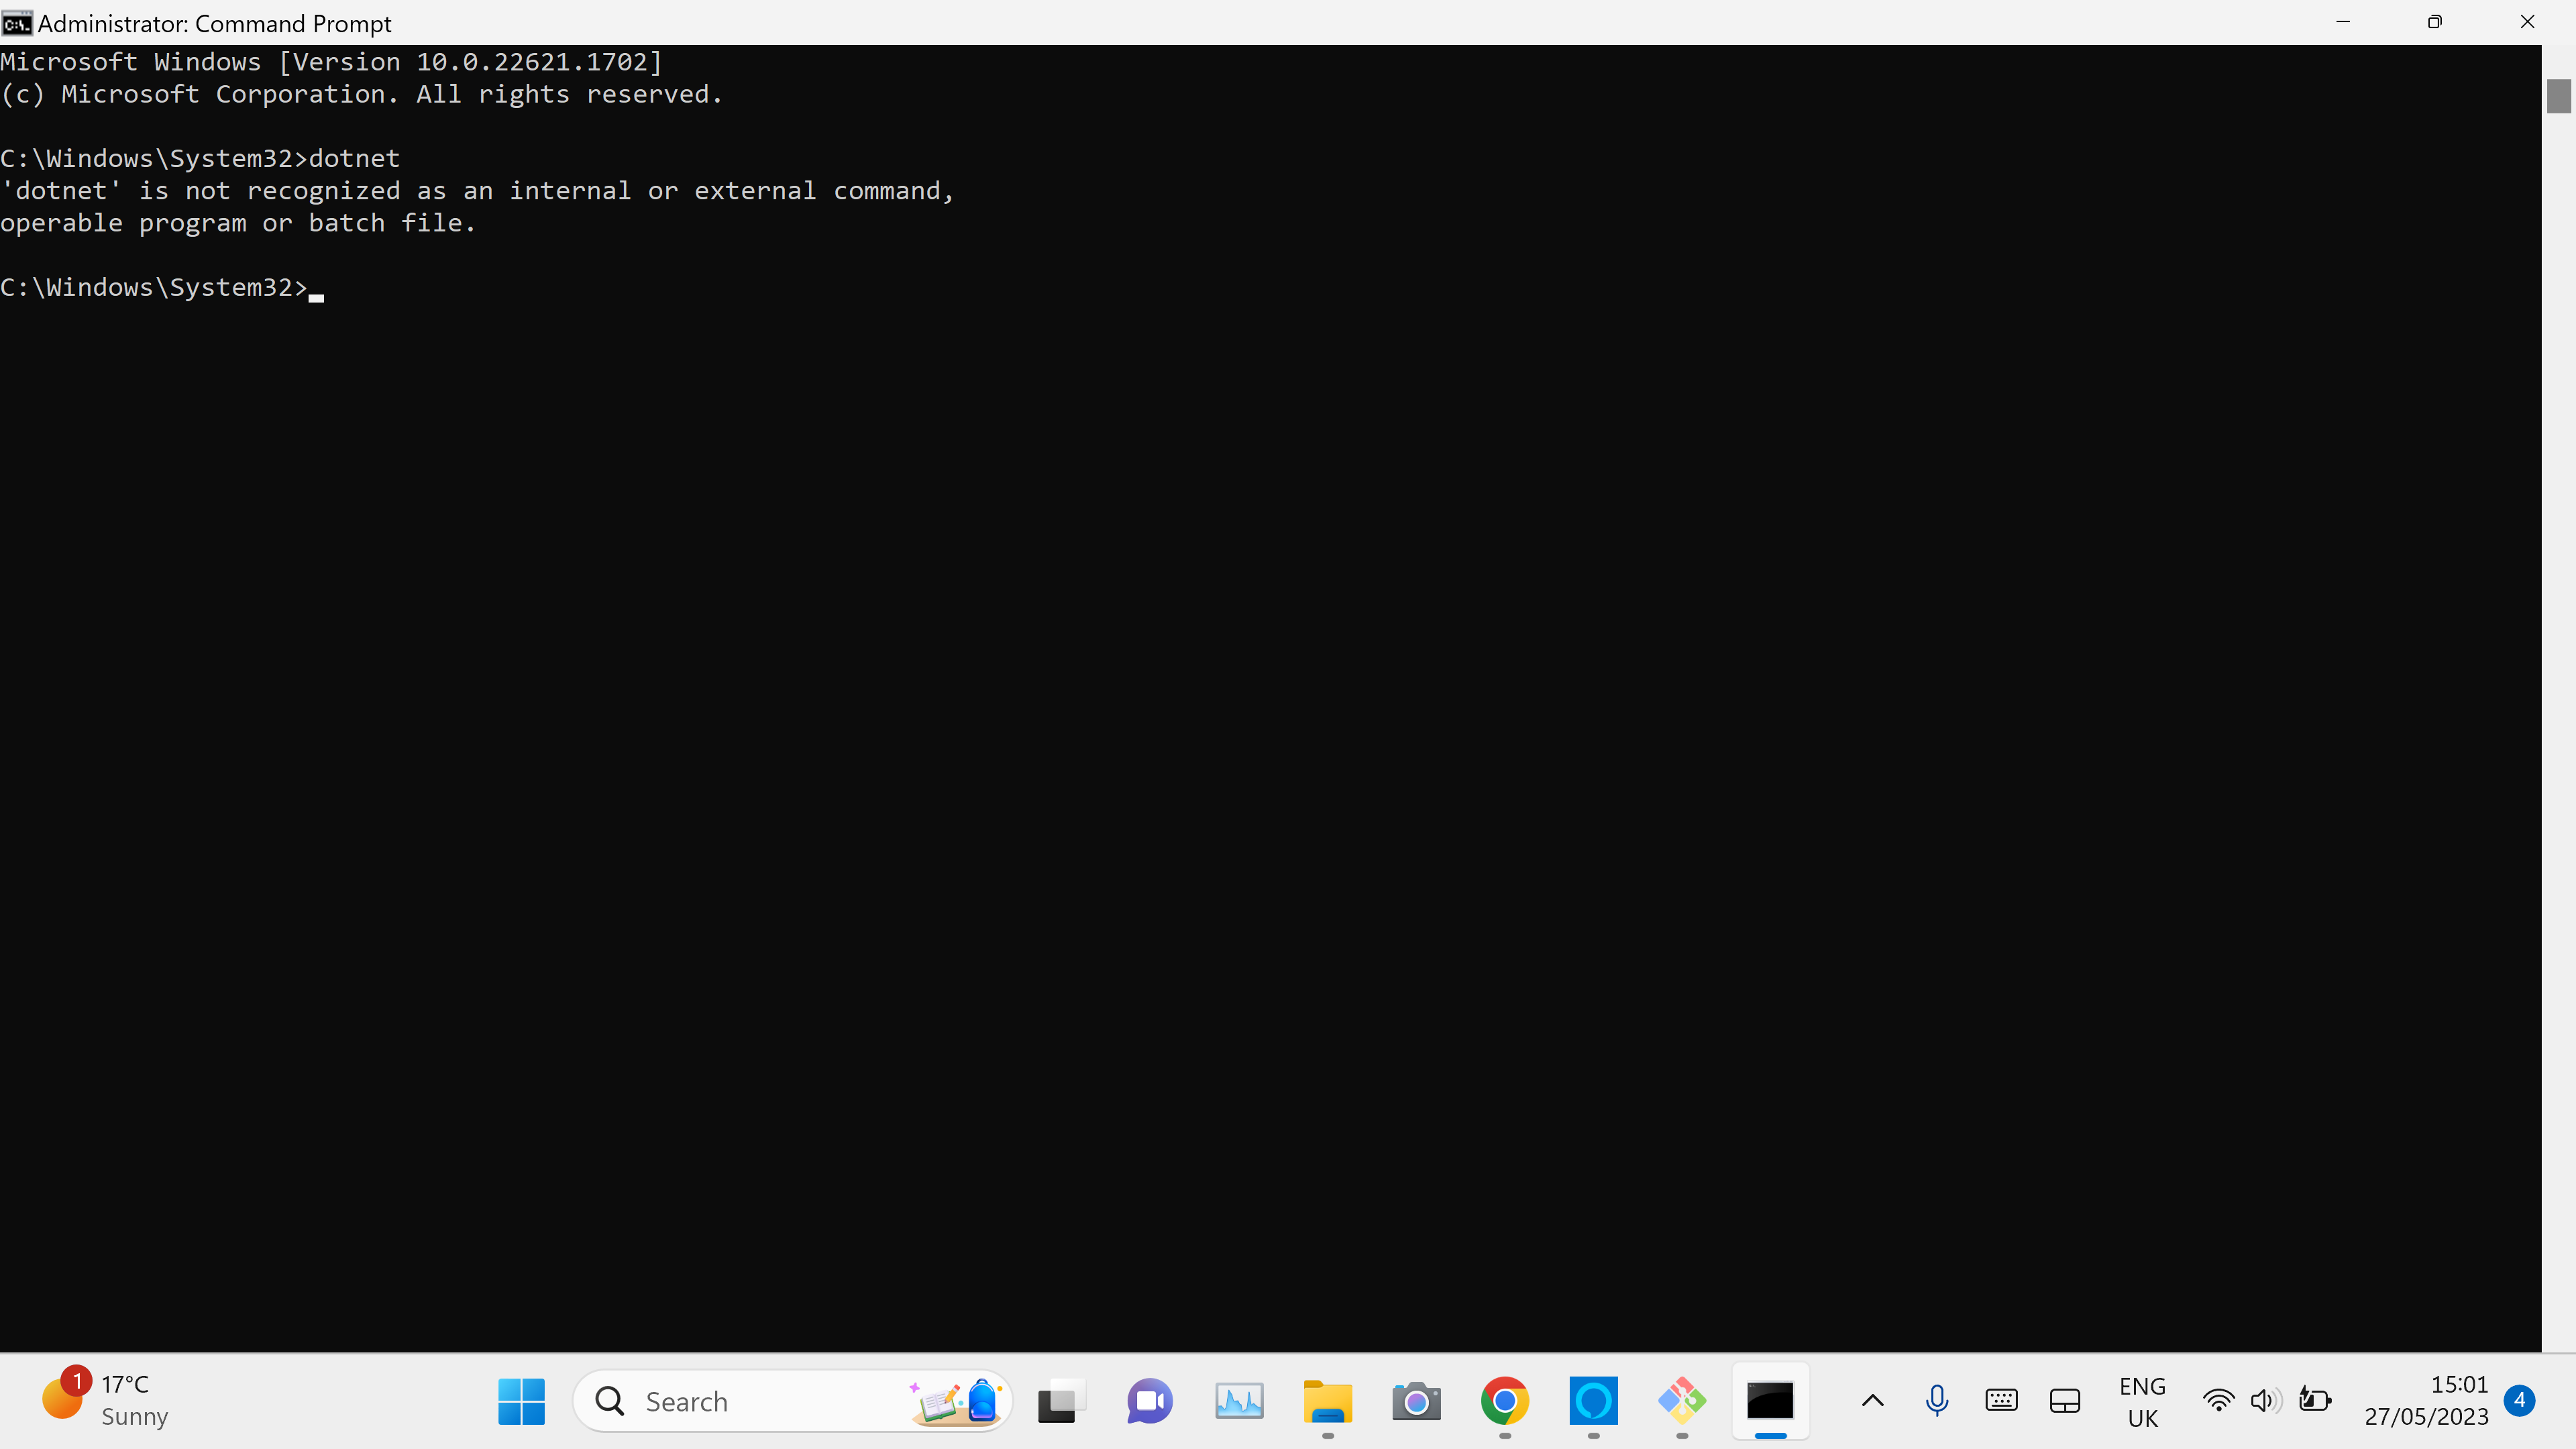This screenshot has width=2576, height=1449.
Task: Expand the hidden system tray icons
Action: (1872, 1400)
